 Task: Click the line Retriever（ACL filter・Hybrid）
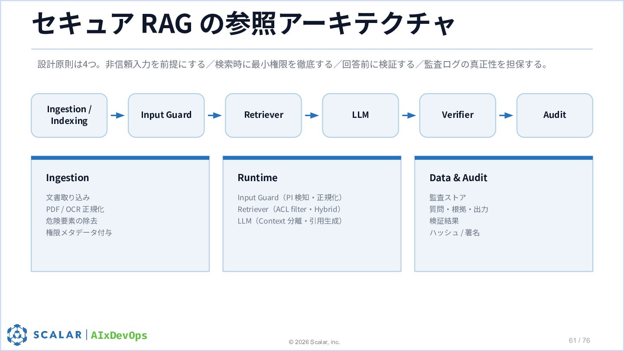291,209
